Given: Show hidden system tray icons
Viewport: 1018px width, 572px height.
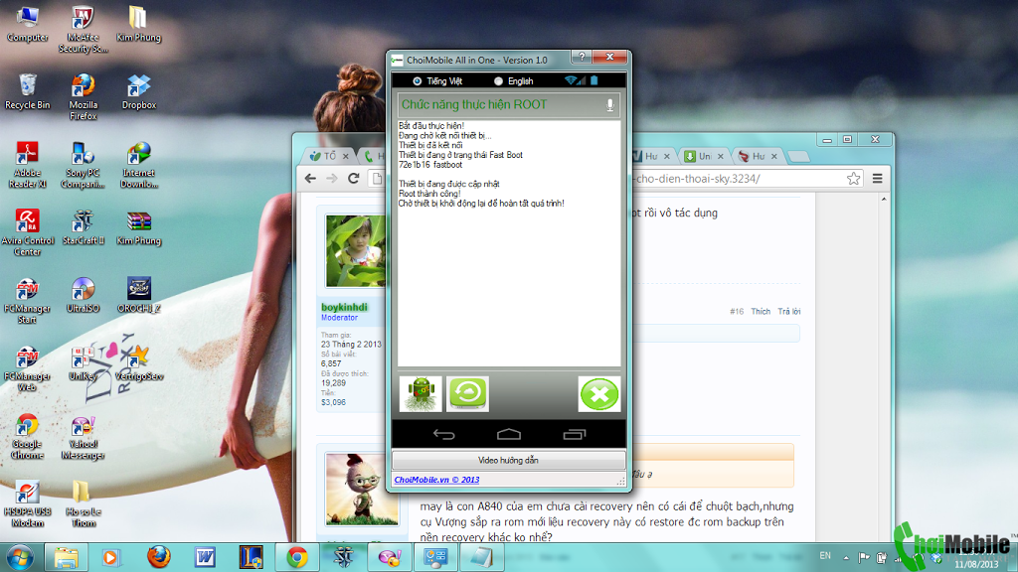Looking at the screenshot, I should tap(846, 557).
